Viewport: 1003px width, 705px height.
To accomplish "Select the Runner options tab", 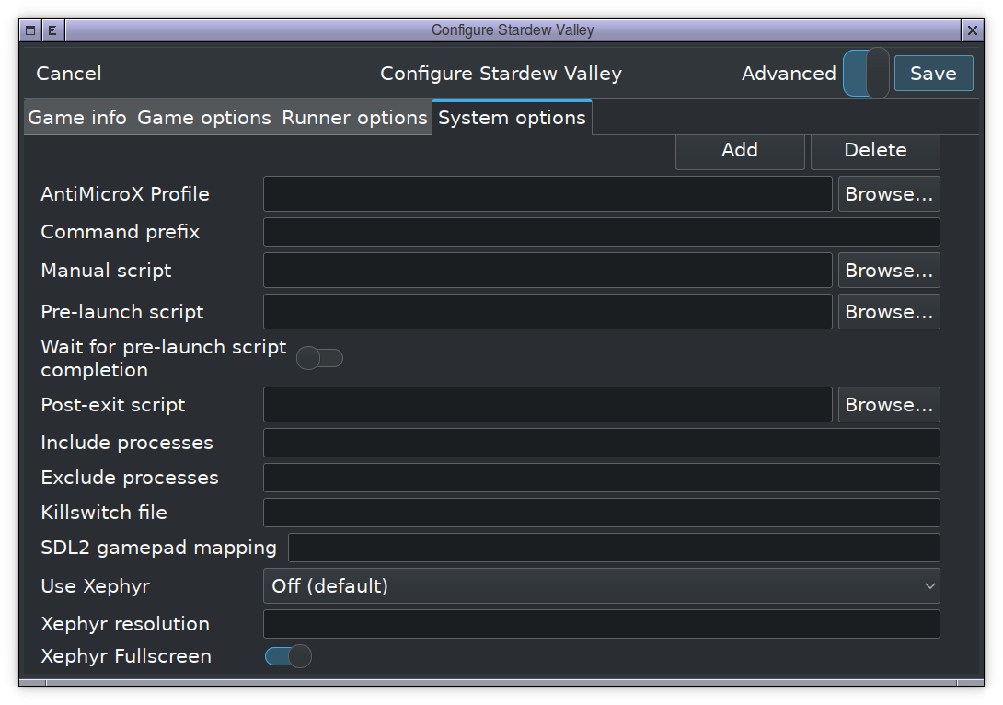I will pyautogui.click(x=354, y=118).
